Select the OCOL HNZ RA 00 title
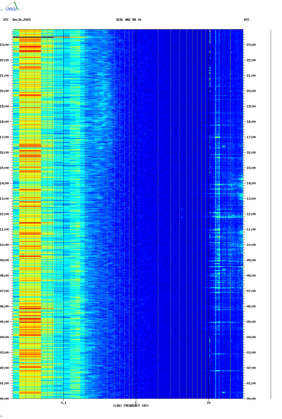This screenshot has height=419, width=282. (x=128, y=20)
